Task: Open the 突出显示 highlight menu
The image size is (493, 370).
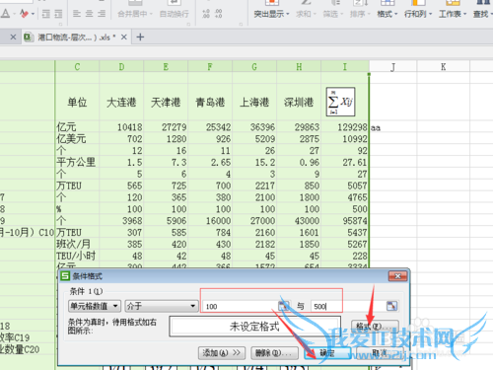Action: [271, 14]
